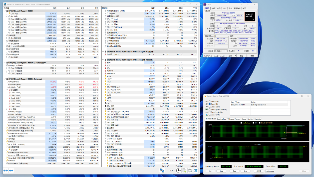Open the SPD tab in CPU-Z
Image resolution: width=314 pixels, height=177 pixels.
[x=224, y=8]
